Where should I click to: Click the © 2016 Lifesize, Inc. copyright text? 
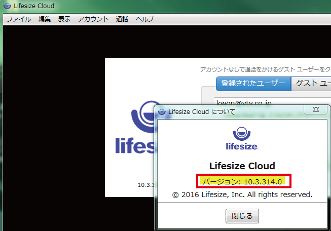[242, 195]
